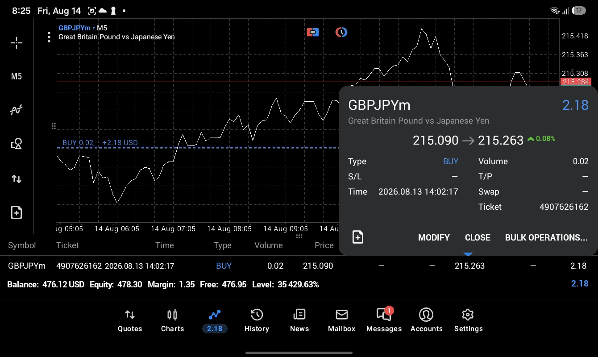This screenshot has width=598, height=357.
Task: Tap the red-blue one-click trading icon
Action: pyautogui.click(x=313, y=32)
